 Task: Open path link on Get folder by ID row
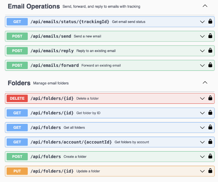click(52, 113)
